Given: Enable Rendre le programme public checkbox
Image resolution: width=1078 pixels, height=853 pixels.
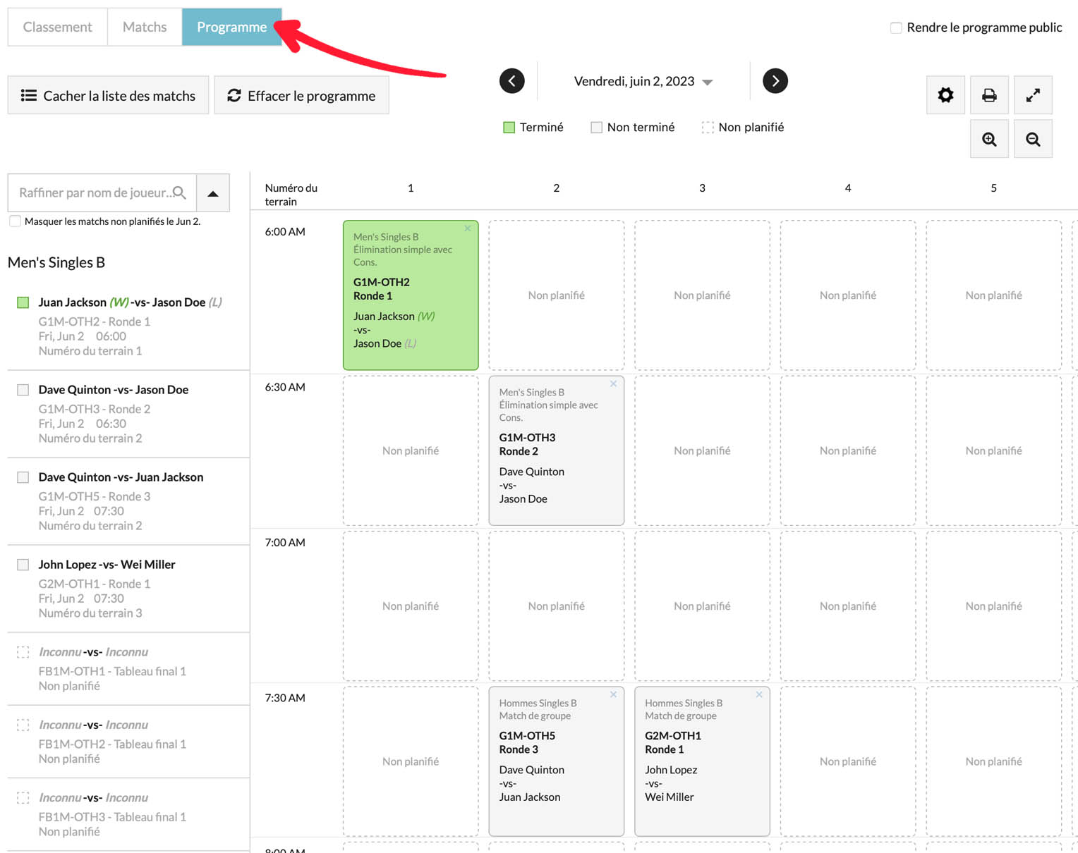Looking at the screenshot, I should pyautogui.click(x=896, y=27).
